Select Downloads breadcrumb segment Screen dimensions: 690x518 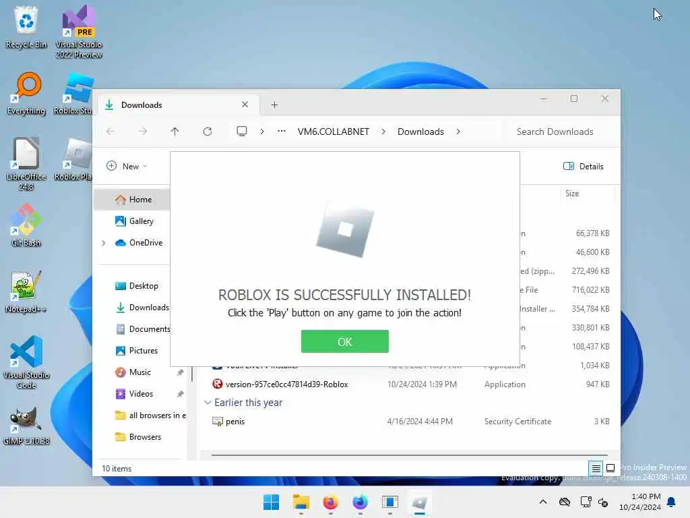tap(420, 132)
